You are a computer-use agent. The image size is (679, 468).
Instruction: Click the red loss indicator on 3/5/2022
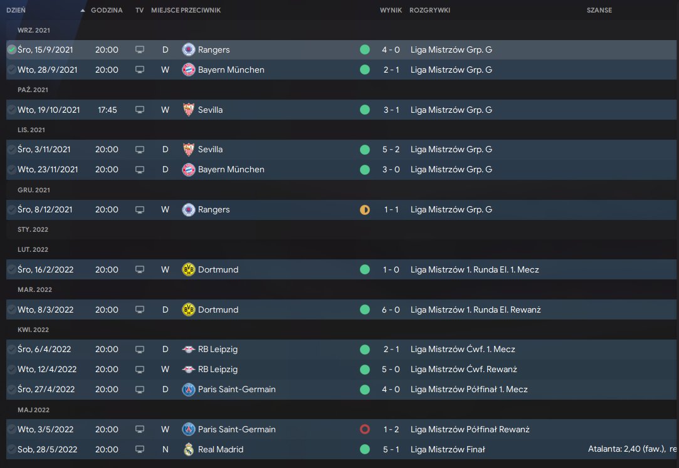(365, 429)
